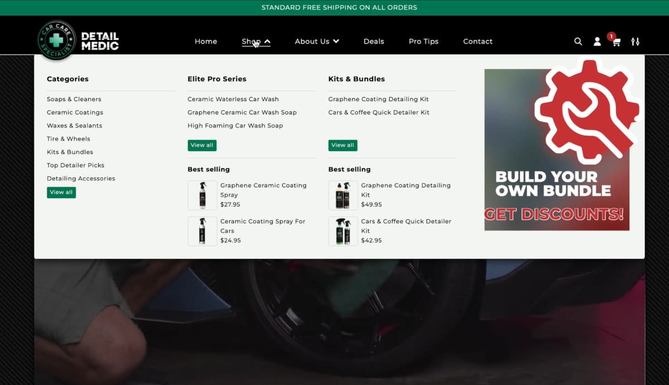Expand the About Us dropdown
Screen dimensions: 669x385
[x=317, y=41]
